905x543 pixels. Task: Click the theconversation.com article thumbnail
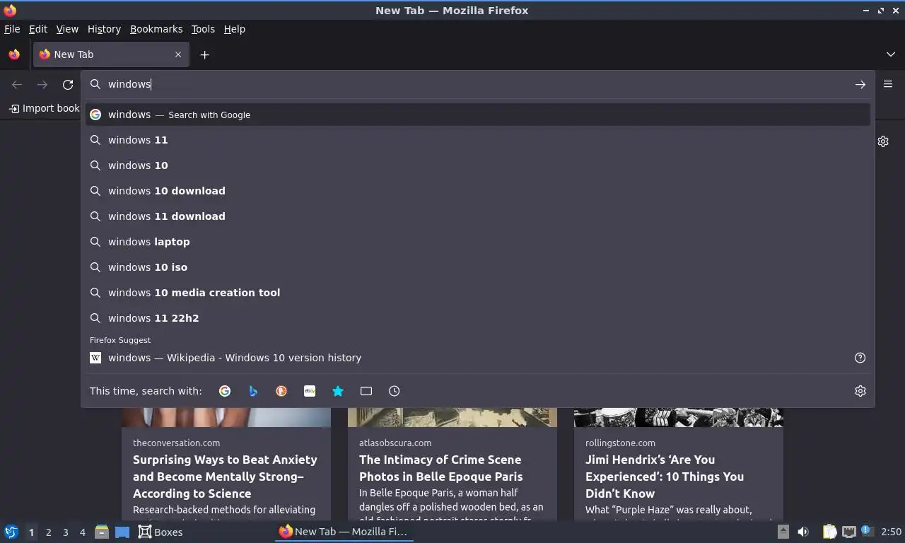[x=226, y=417]
